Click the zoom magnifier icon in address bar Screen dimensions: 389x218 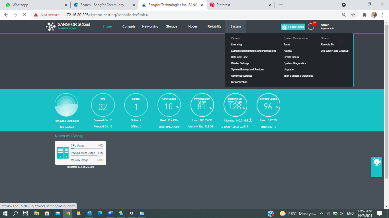pyautogui.click(x=344, y=15)
